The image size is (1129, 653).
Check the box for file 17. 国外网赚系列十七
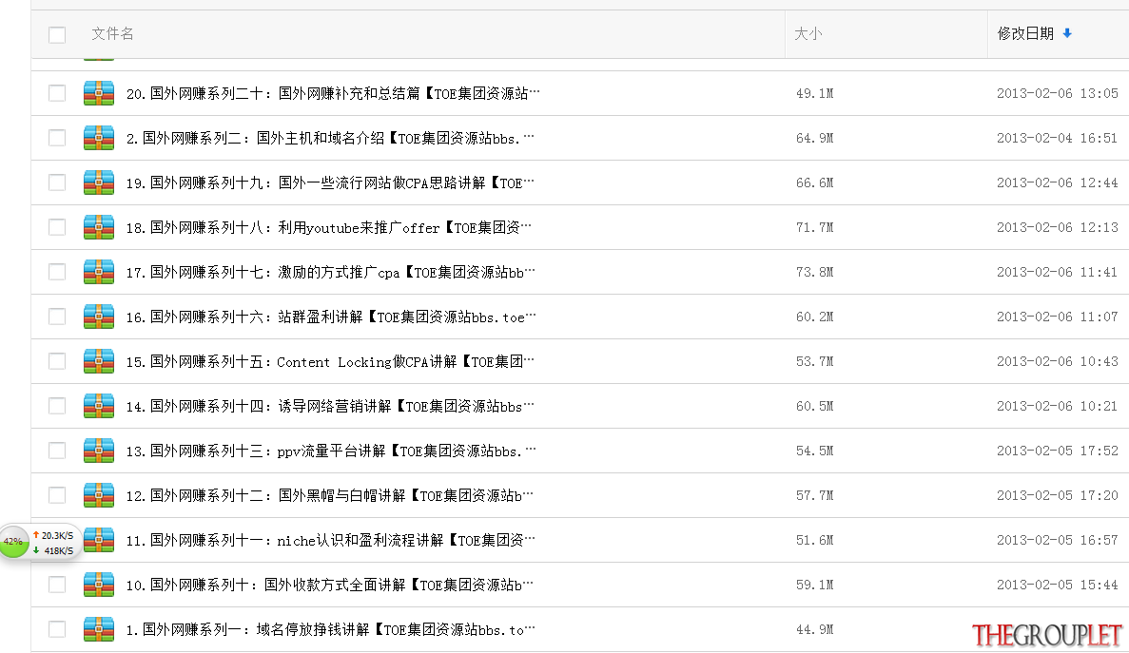click(x=57, y=272)
